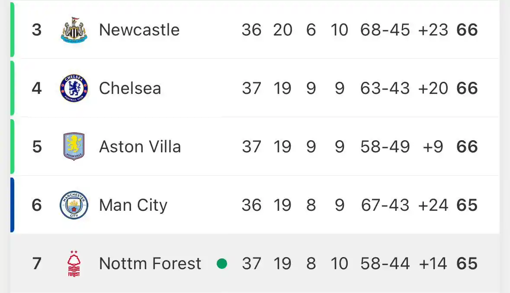Click the green live dot beside Nottm Forest
The image size is (510, 293).
click(x=222, y=264)
